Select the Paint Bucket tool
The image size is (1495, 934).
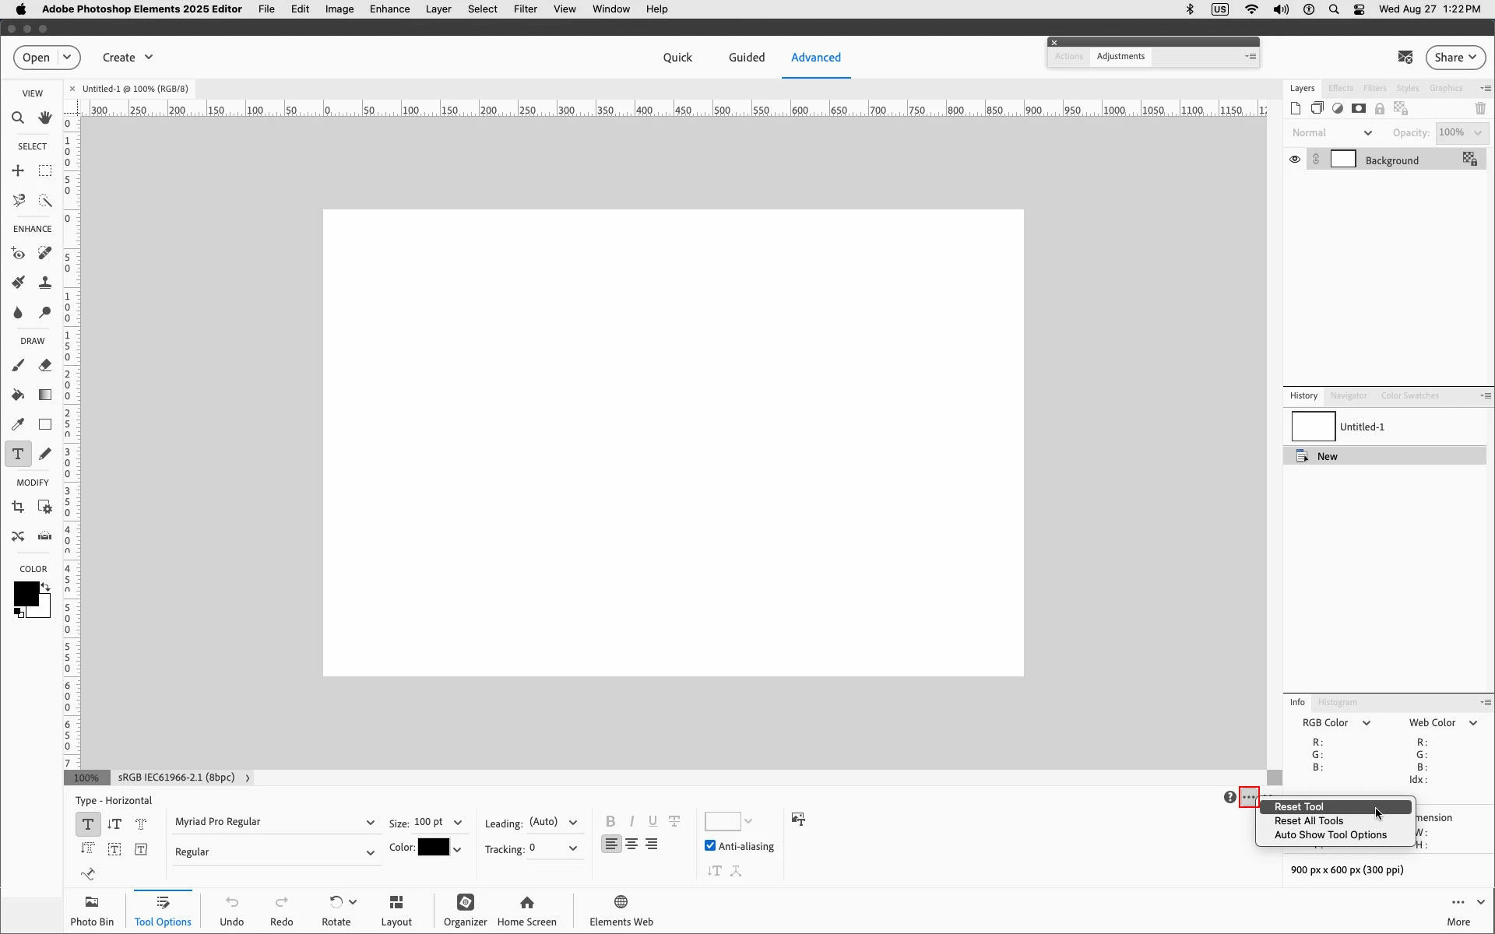click(x=18, y=395)
